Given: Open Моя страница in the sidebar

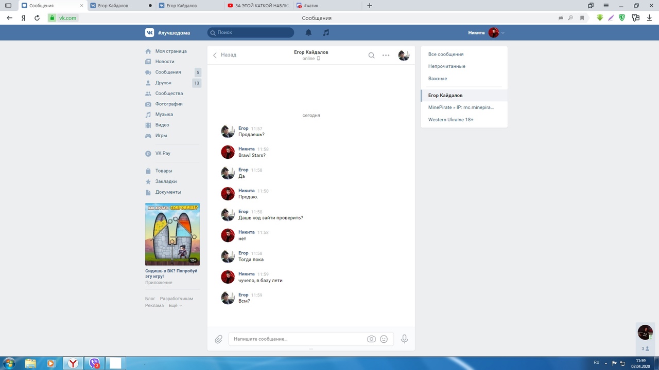Looking at the screenshot, I should (x=171, y=51).
